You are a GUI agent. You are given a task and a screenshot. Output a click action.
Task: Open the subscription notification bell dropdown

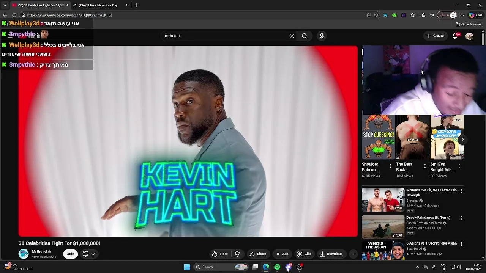(89, 254)
